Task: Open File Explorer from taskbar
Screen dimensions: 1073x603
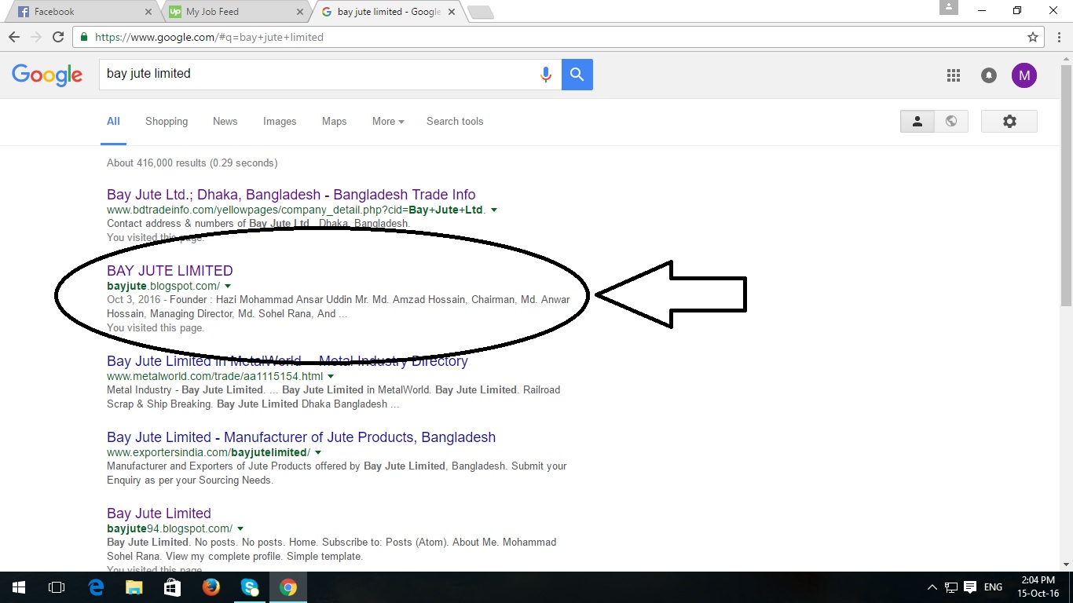Action: (134, 587)
